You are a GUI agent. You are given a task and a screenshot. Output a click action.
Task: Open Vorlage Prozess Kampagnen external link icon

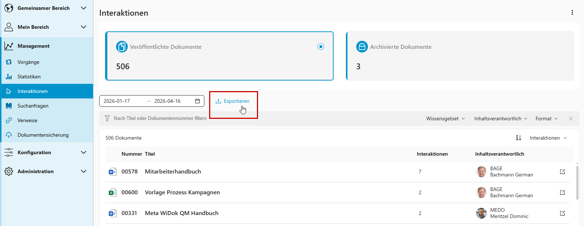[562, 192]
